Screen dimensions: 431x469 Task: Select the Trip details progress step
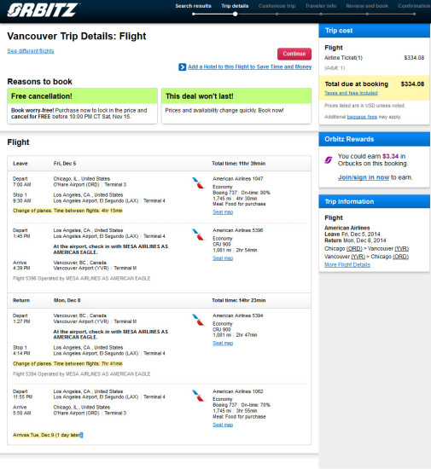pyautogui.click(x=235, y=6)
